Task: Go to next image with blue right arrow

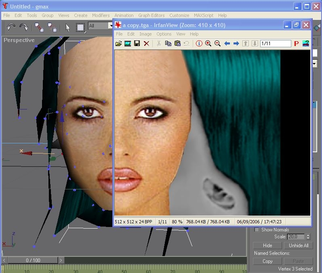Action: pyautogui.click(x=236, y=44)
